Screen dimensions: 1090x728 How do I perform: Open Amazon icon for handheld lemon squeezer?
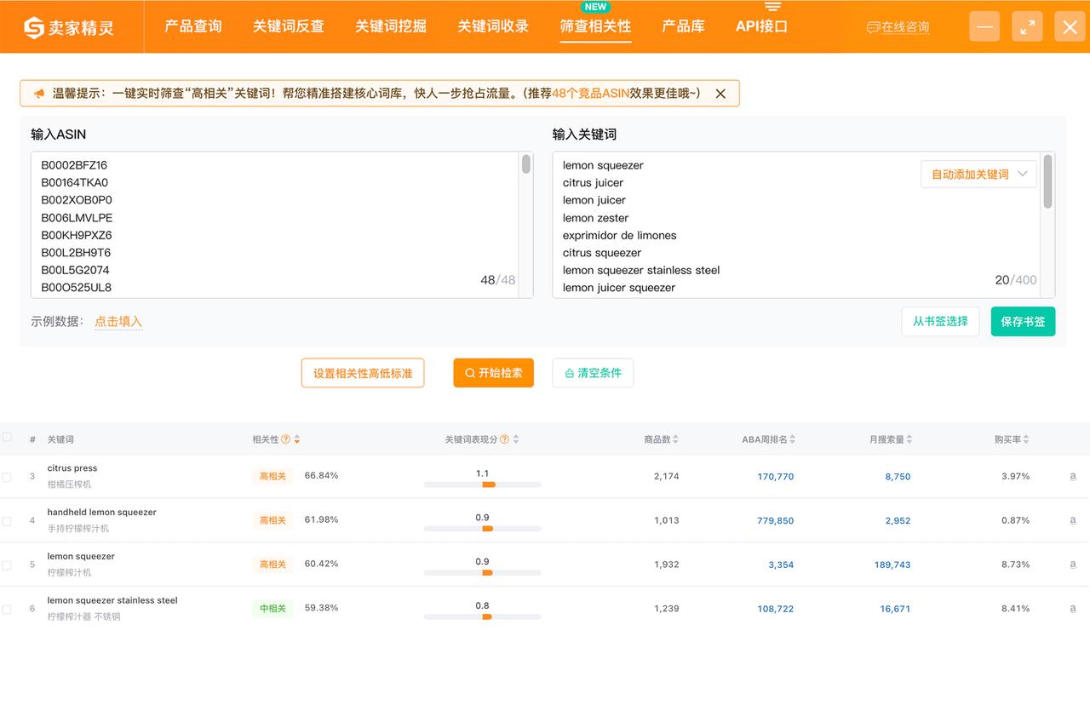1073,520
